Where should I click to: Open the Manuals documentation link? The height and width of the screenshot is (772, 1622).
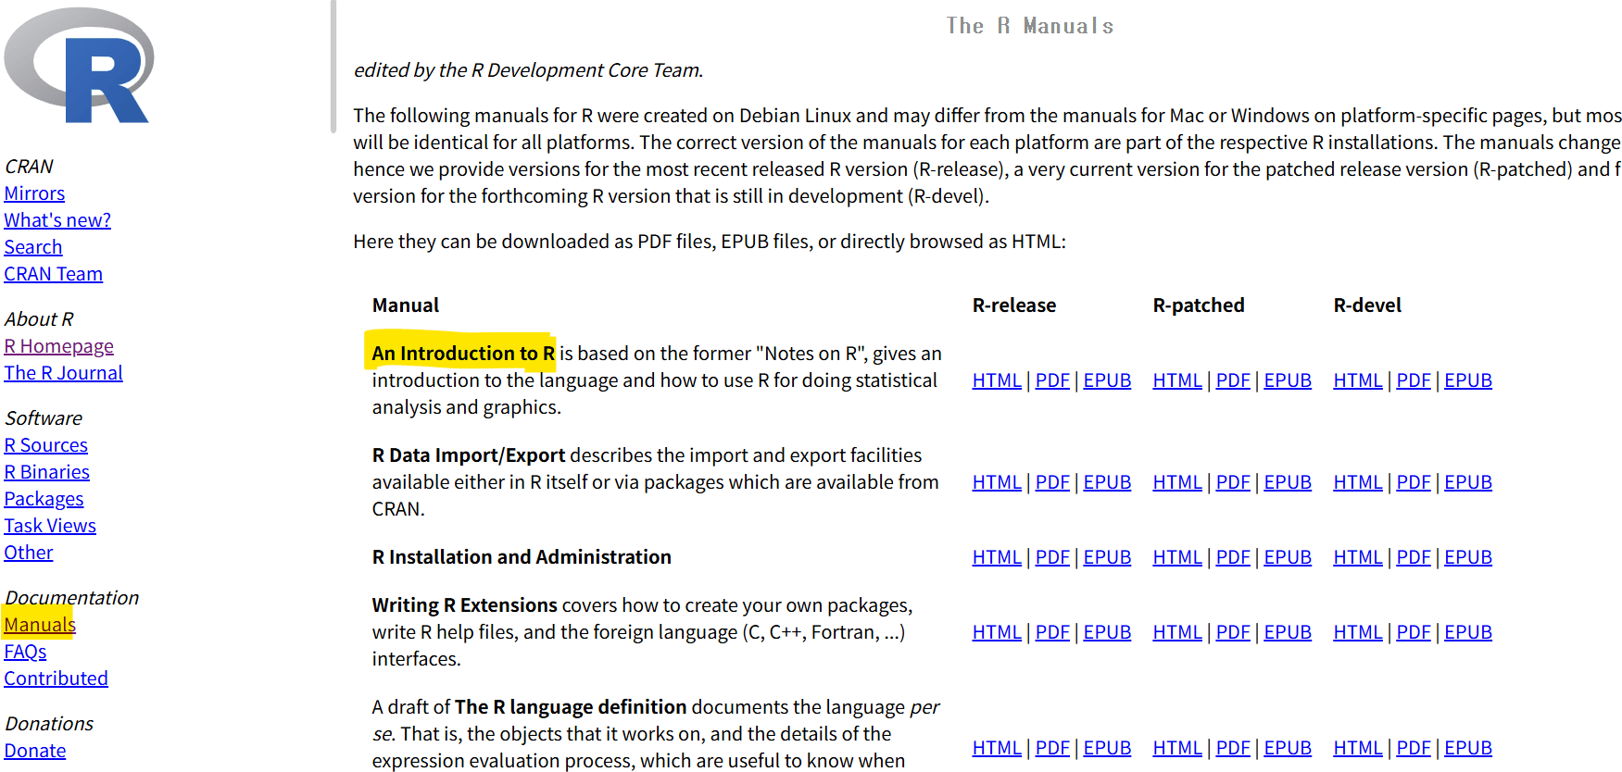(40, 625)
